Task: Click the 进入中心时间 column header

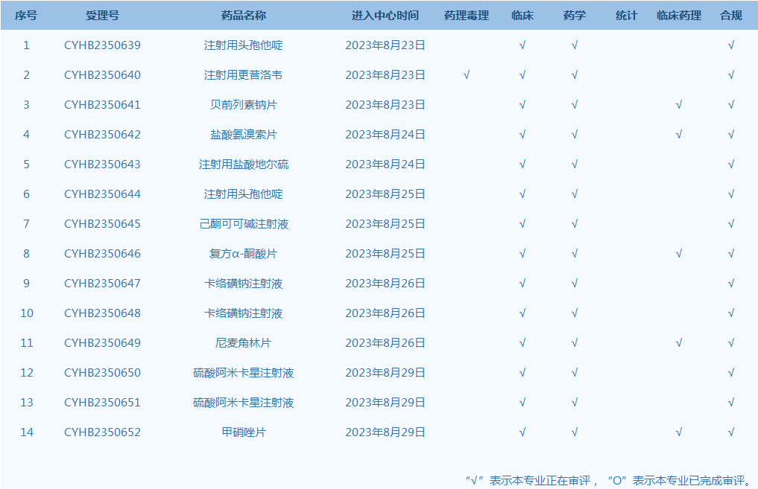Action: pos(385,16)
